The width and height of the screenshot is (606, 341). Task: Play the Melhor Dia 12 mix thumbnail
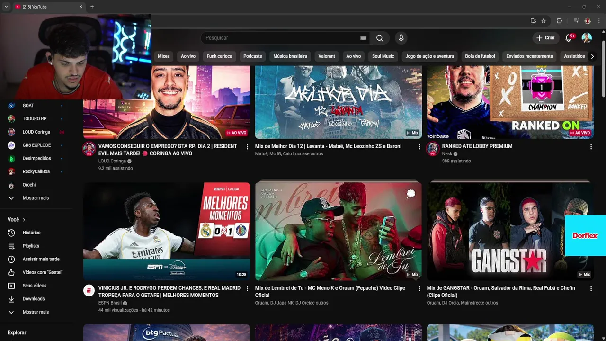pos(339,102)
